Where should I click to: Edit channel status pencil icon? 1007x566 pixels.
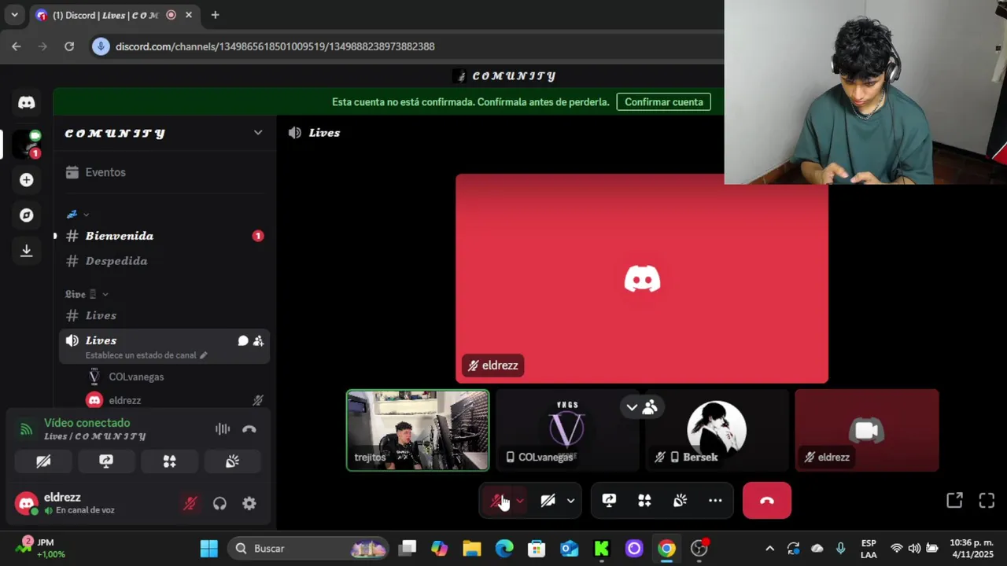coord(203,355)
